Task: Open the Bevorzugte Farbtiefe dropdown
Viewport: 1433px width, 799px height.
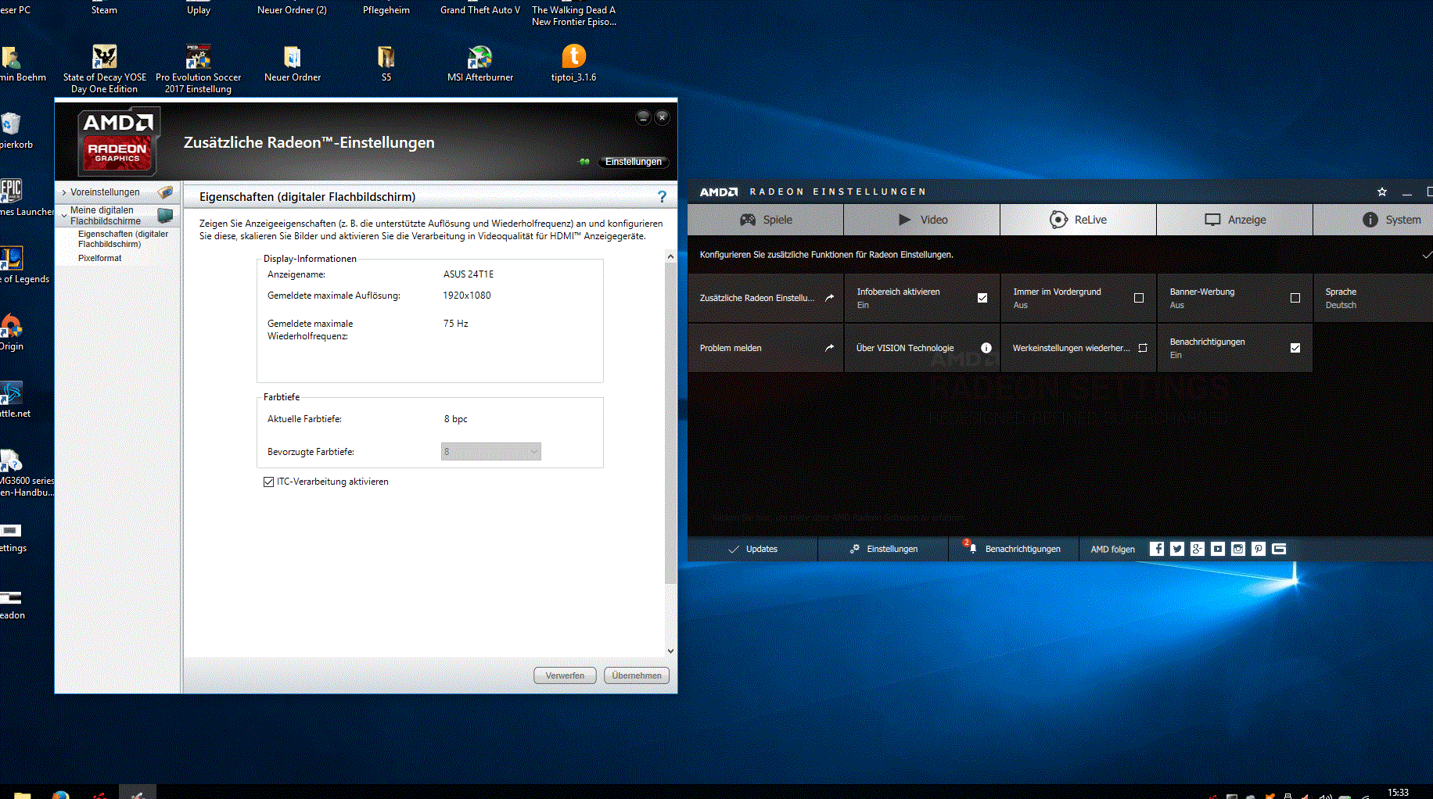Action: click(x=491, y=451)
